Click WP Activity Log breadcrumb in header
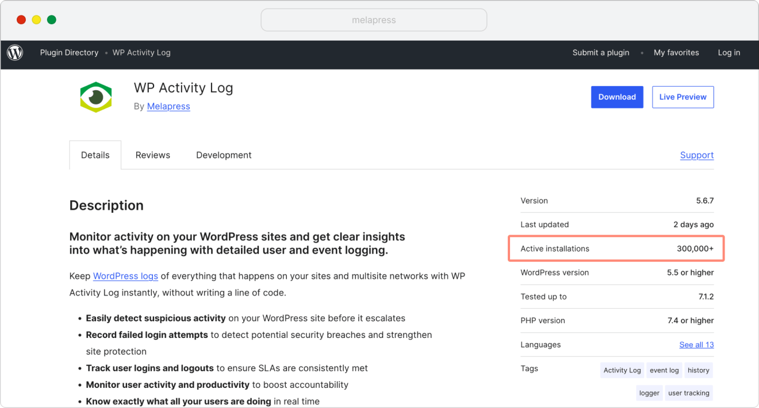The image size is (759, 408). (141, 53)
